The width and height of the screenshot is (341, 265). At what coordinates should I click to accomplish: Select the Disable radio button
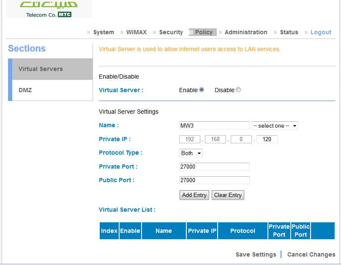point(238,90)
